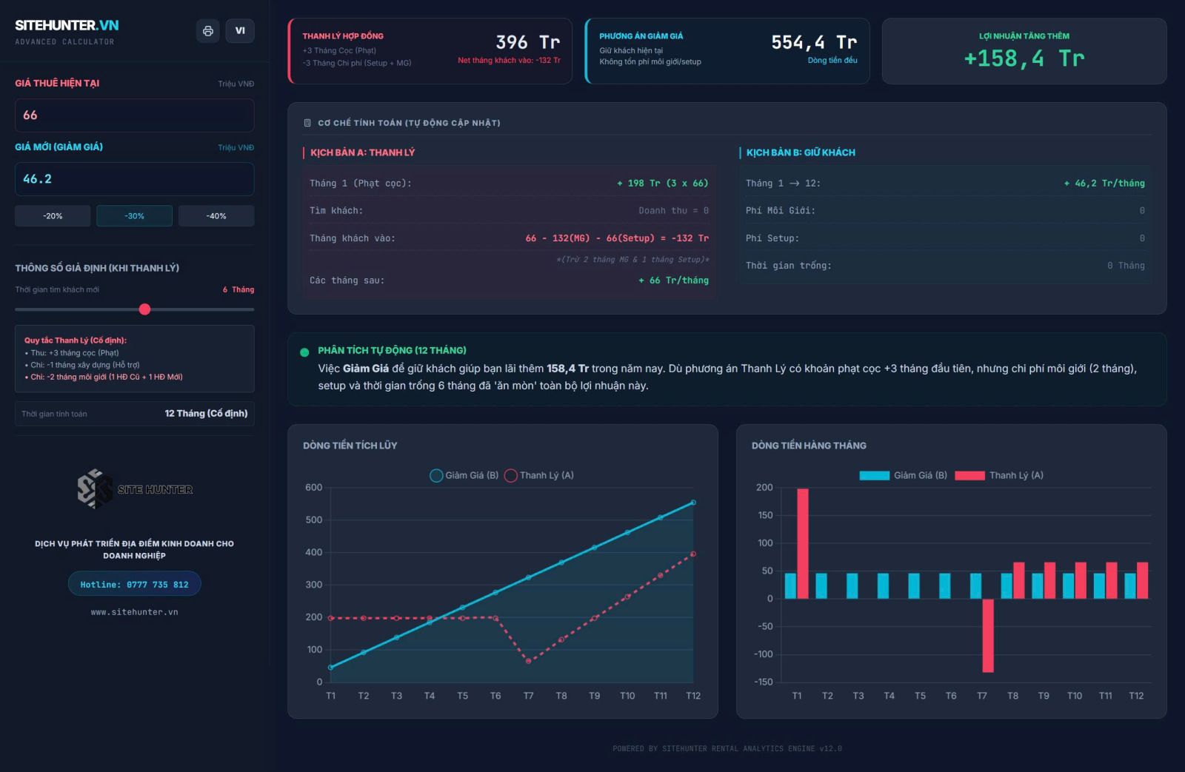Image resolution: width=1185 pixels, height=772 pixels.
Task: Select the -20% discount preset
Action: 53,216
